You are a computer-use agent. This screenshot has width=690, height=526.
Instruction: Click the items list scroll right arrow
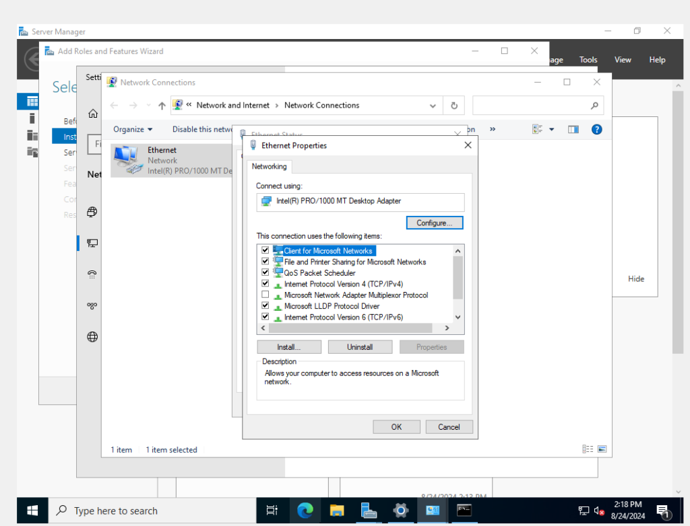click(x=447, y=328)
